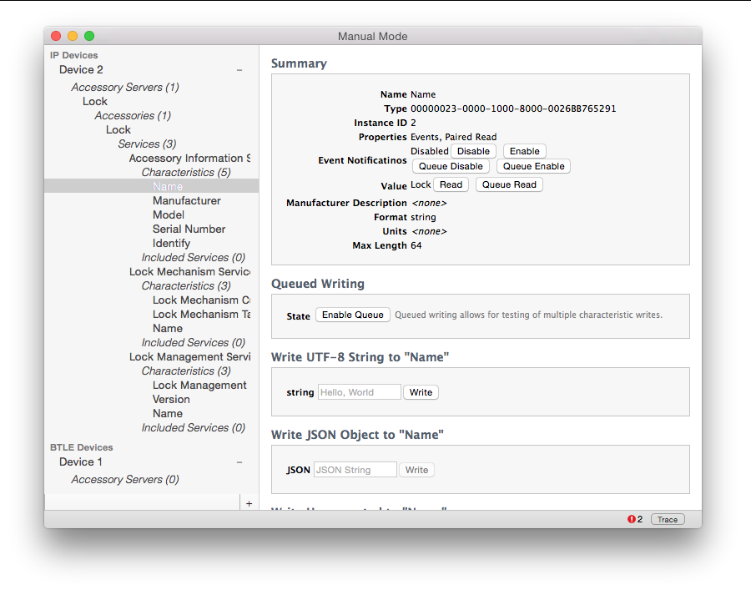Image resolution: width=751 pixels, height=595 pixels.
Task: Select Accessory Information Service row
Action: click(x=189, y=158)
